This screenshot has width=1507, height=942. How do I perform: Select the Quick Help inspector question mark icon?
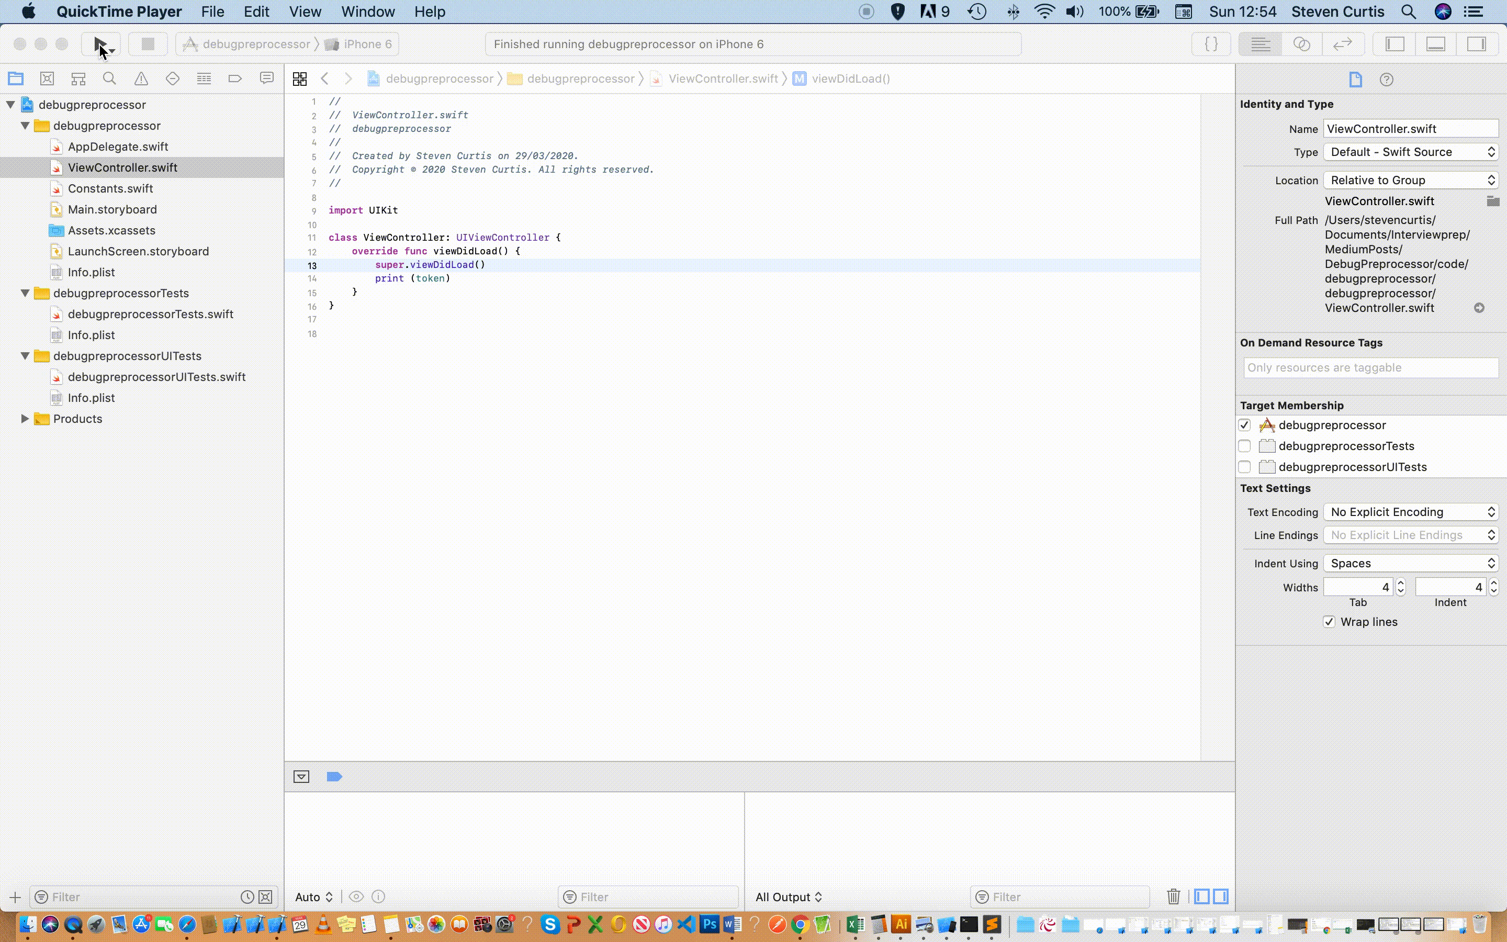(1386, 79)
